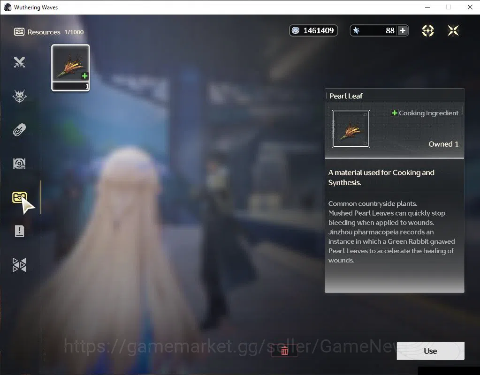Click the Shell Credit coin icon

coord(296,30)
